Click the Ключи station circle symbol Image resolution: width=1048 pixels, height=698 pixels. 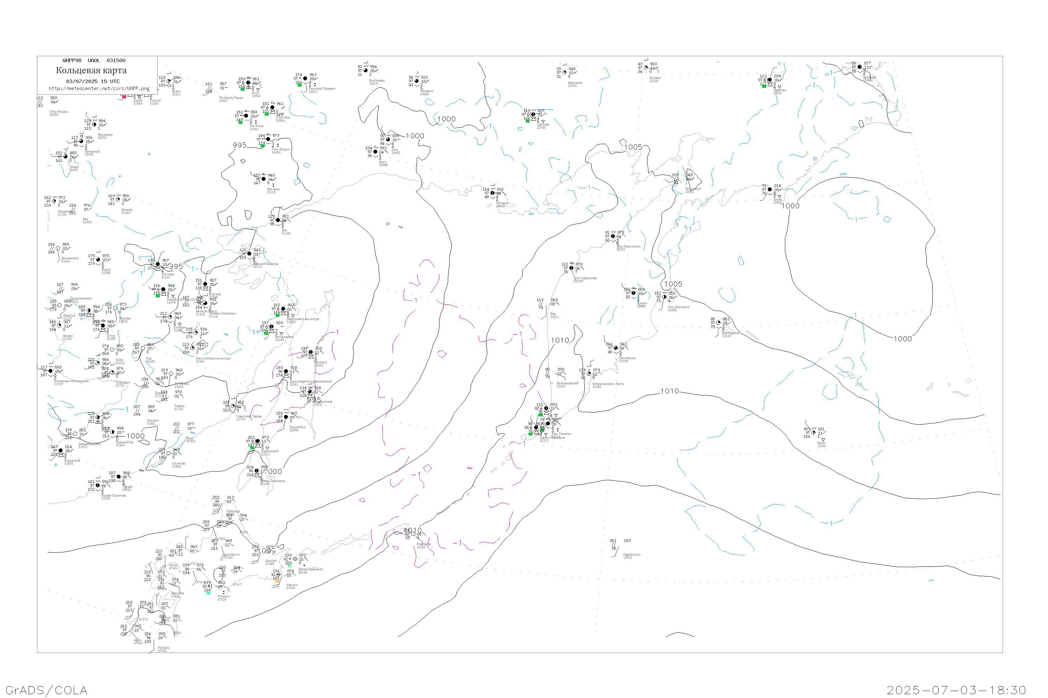[x=634, y=293]
